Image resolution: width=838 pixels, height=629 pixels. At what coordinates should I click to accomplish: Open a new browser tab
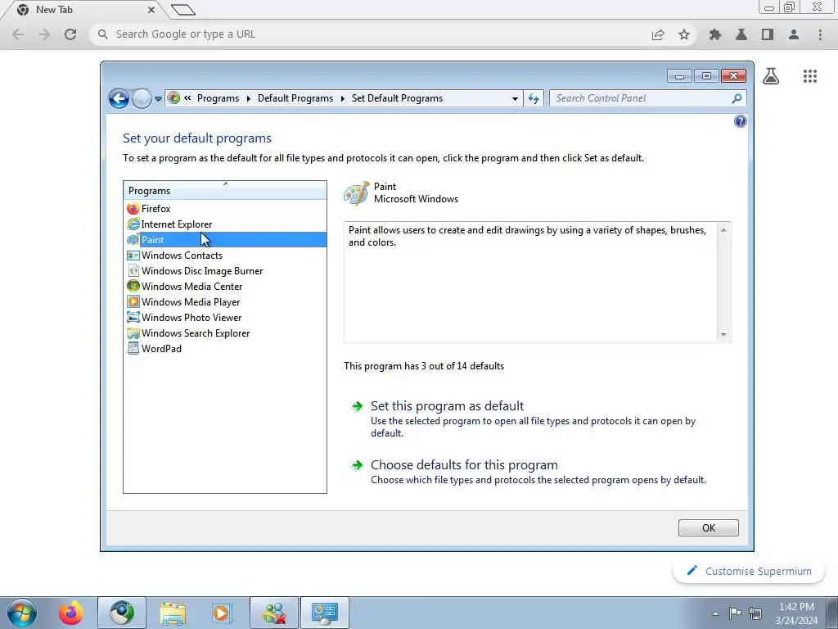[183, 10]
